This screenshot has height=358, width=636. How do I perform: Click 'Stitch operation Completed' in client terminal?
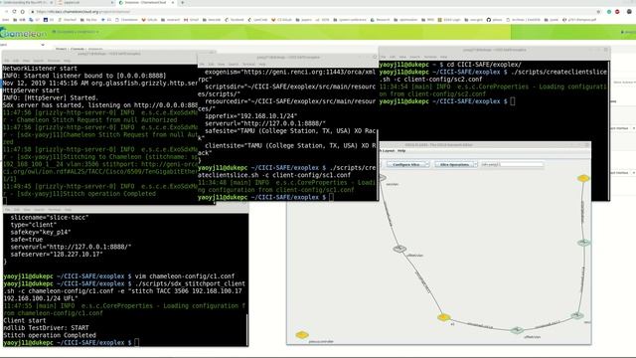[x=50, y=335]
